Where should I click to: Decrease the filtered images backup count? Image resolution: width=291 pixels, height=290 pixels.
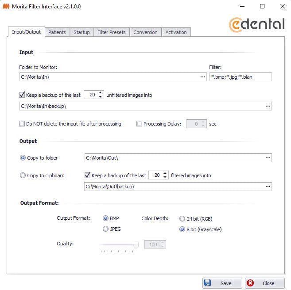[165, 177]
